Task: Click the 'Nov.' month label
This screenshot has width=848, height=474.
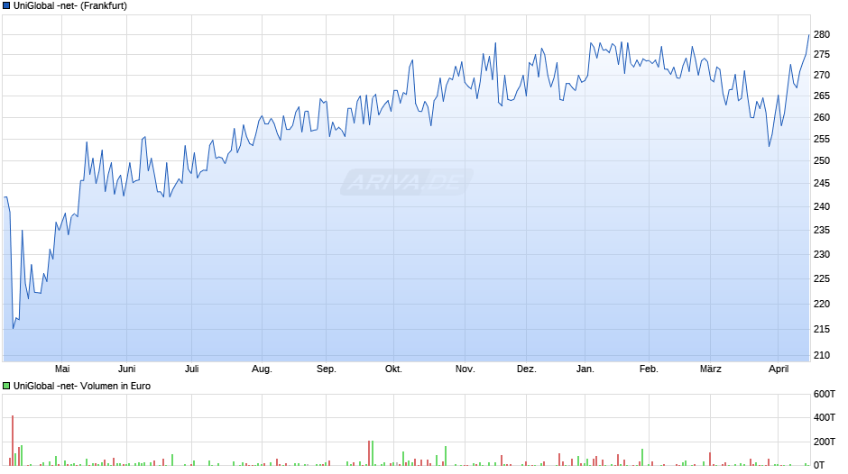Action: coord(465,369)
